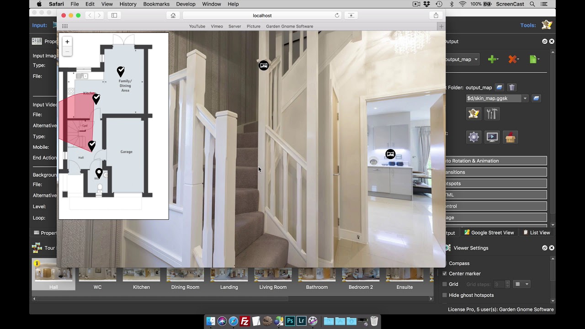
Task: Open the Vimeo bookmark
Action: 217,27
